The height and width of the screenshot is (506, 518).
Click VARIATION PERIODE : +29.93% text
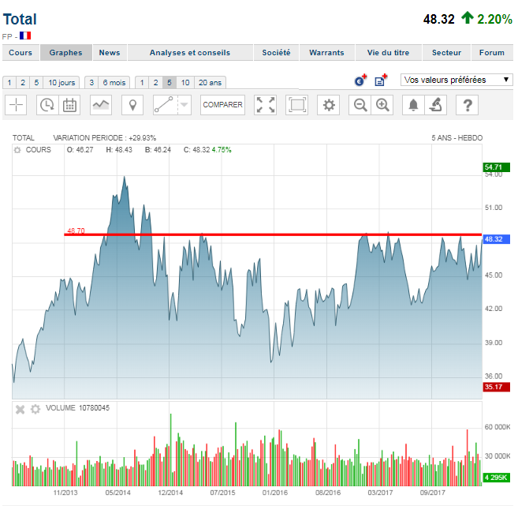(105, 138)
